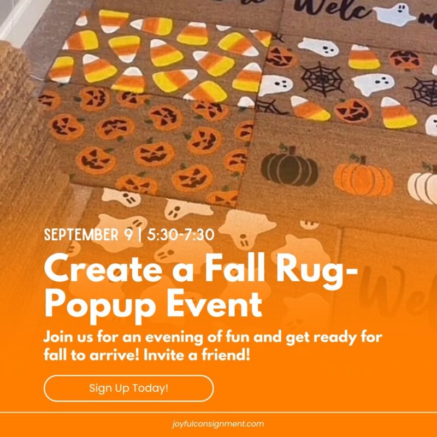Screen dimensions: 437x437
Task: Click the Sign Up Today! button
Action: point(128,388)
